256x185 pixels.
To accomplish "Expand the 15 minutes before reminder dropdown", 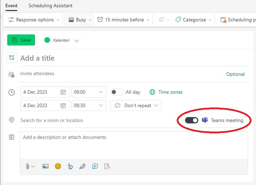I will 125,20.
